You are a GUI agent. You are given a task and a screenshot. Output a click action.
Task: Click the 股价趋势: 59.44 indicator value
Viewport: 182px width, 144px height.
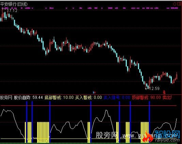click(x=28, y=97)
